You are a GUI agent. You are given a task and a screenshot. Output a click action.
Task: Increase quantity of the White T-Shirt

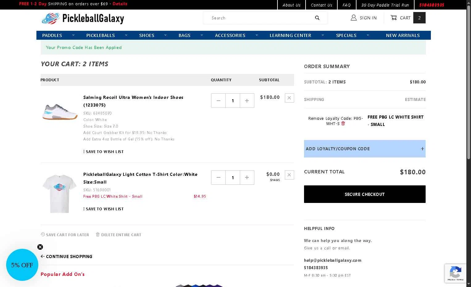coord(247,178)
